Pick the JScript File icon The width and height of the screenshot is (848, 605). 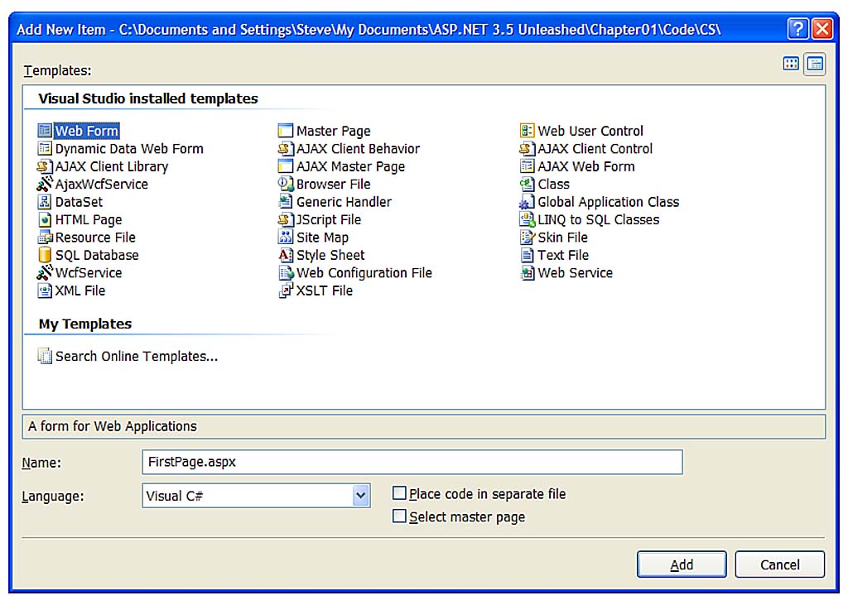(286, 219)
